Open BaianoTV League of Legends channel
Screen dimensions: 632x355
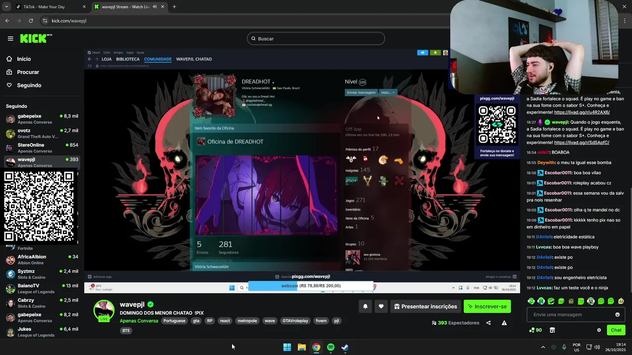(41, 288)
